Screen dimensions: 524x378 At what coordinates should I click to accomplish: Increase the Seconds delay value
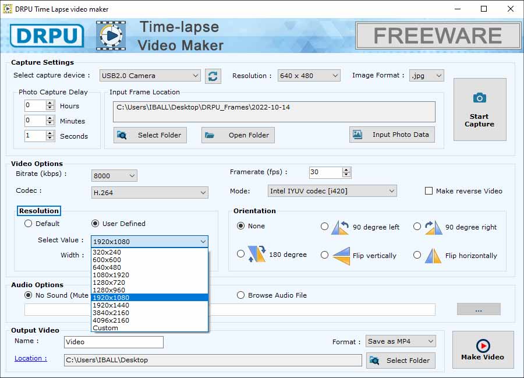click(x=50, y=133)
